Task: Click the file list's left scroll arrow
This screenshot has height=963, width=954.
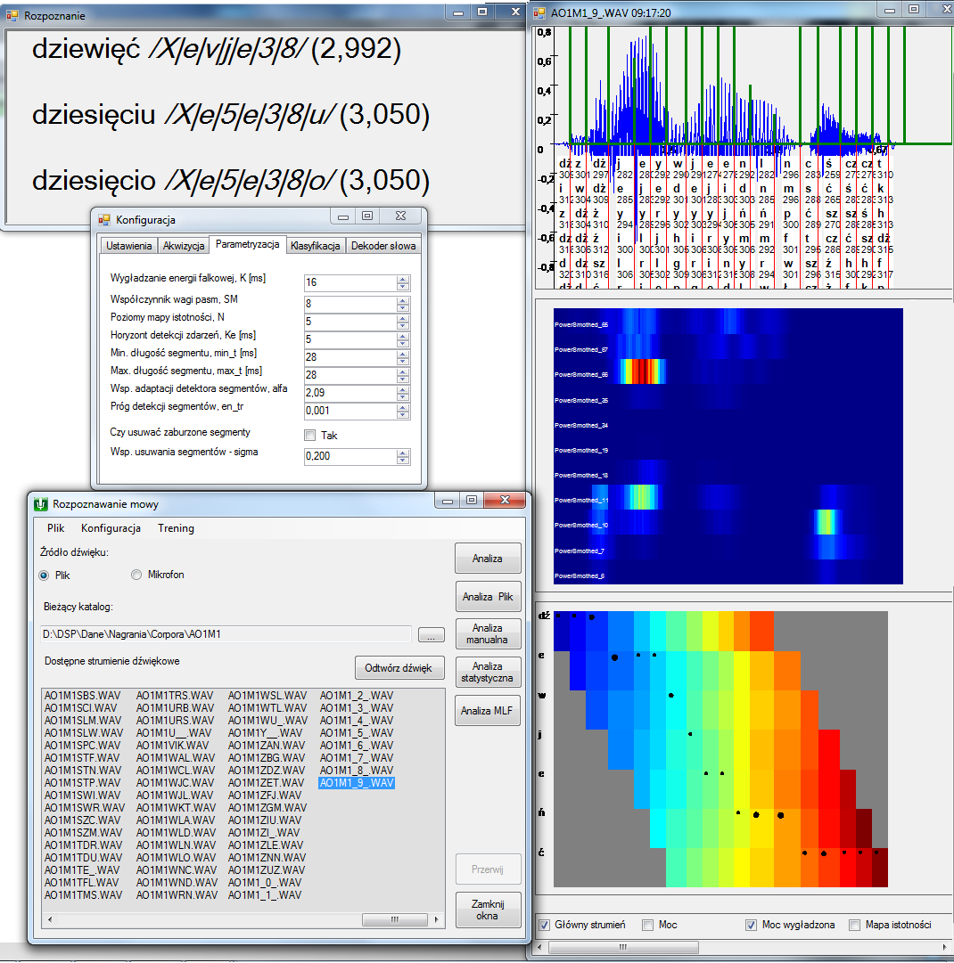Action: [x=50, y=919]
